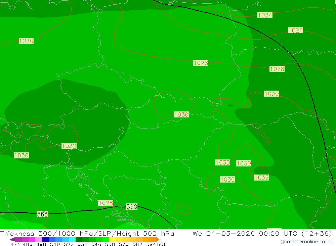336x246 pixels.
Task: Click the bright yellow legend swatch above 558
Action: [112, 239]
